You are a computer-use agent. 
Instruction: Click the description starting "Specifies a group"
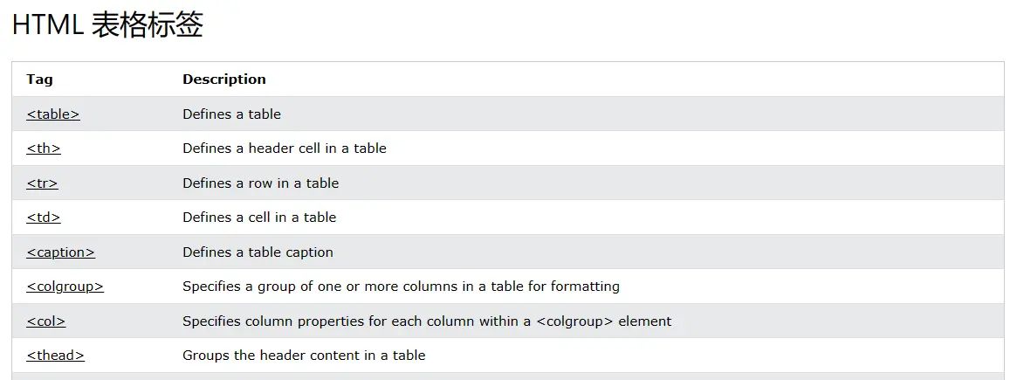[x=401, y=287]
